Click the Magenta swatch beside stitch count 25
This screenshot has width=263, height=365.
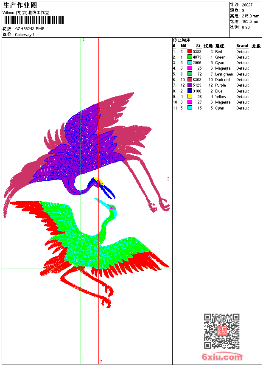coord(190,68)
